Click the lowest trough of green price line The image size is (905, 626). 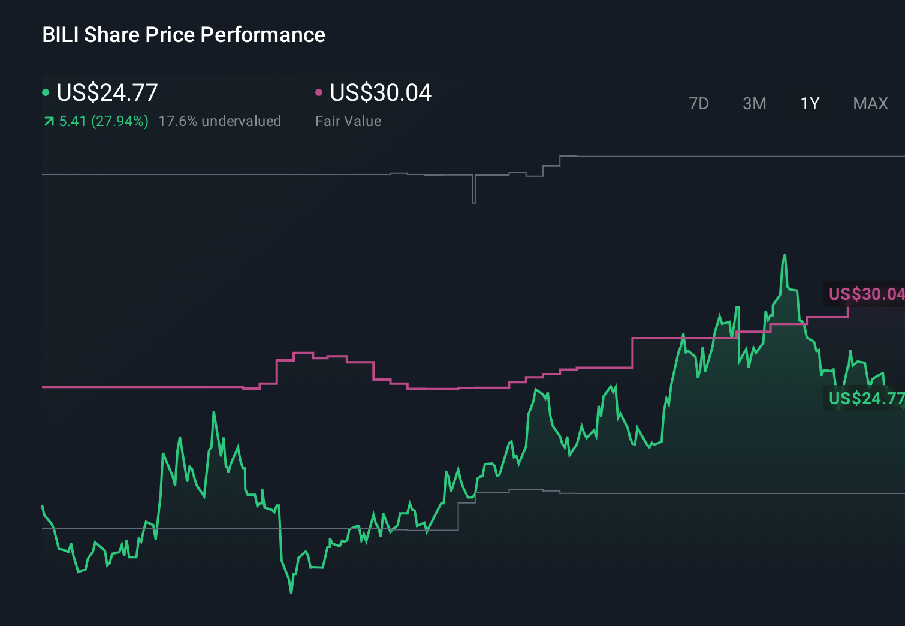point(291,592)
